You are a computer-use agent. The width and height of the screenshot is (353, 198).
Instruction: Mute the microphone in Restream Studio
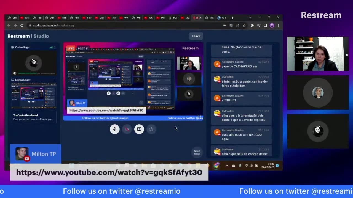click(115, 129)
